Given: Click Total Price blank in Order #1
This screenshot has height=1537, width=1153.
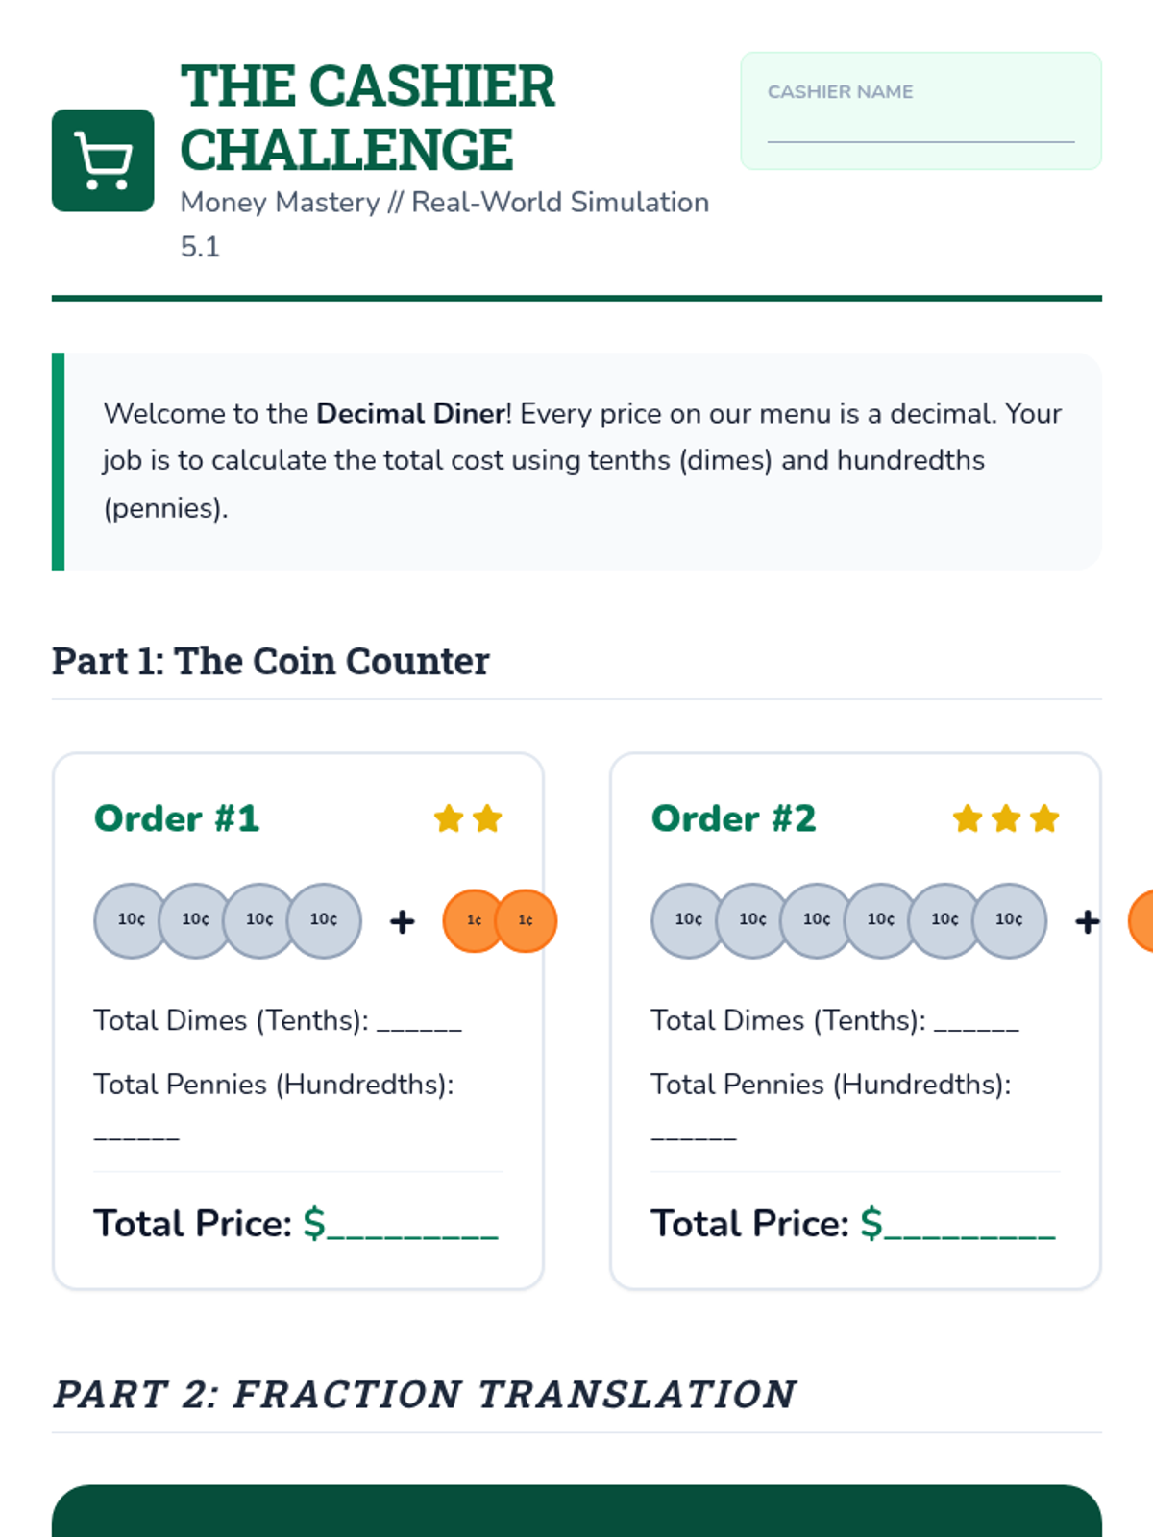Looking at the screenshot, I should coord(413,1226).
